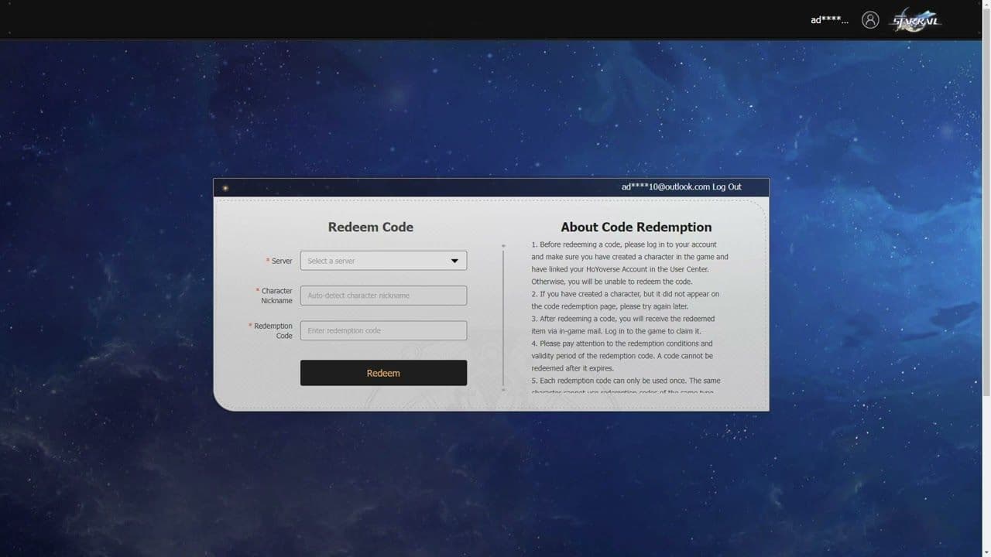Image resolution: width=991 pixels, height=557 pixels.
Task: Click the server dropdown arrow
Action: pos(454,261)
